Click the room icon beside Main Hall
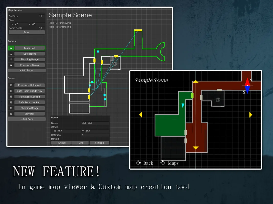 pyautogui.click(x=11, y=48)
